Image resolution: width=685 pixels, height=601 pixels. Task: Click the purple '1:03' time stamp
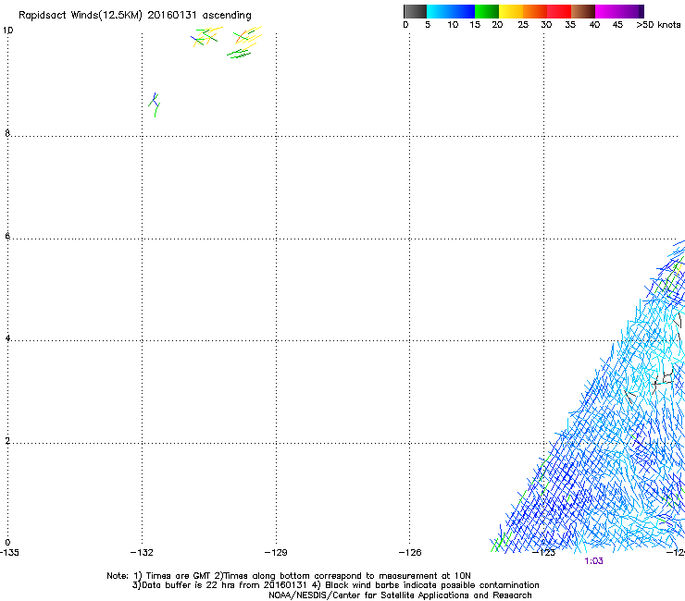(593, 561)
